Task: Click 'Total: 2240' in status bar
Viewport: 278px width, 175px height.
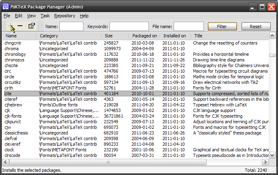Action: [x=256, y=170]
